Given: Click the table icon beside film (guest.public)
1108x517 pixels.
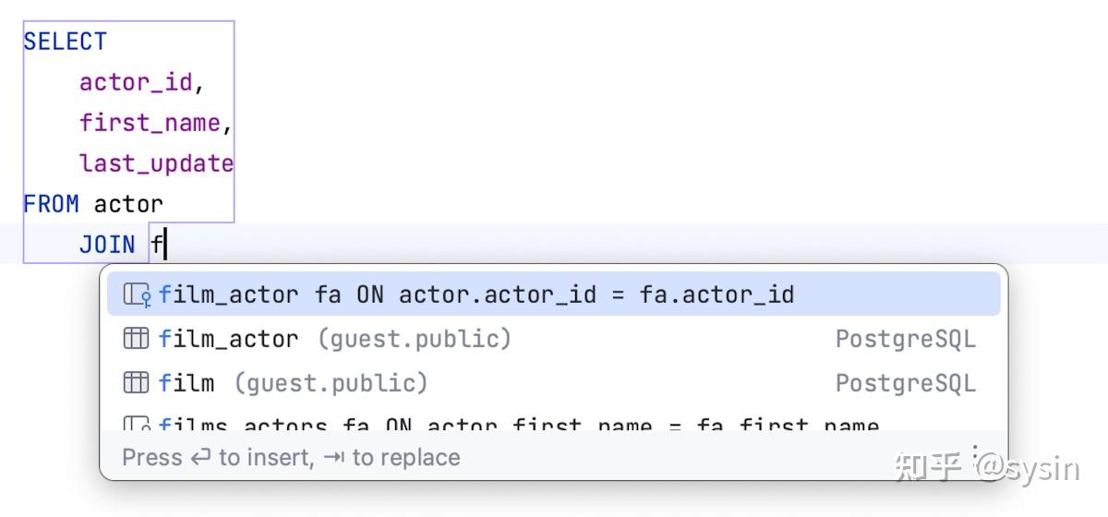Looking at the screenshot, I should (x=136, y=382).
